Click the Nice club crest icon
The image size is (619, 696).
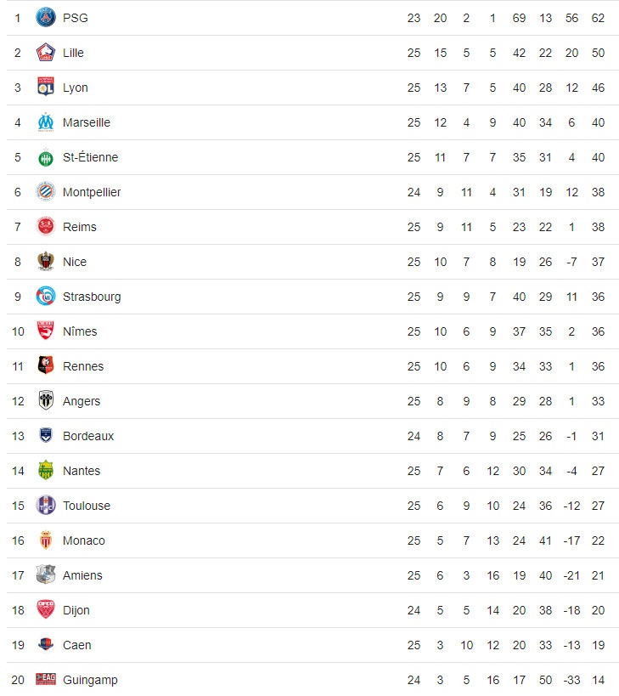(x=46, y=262)
